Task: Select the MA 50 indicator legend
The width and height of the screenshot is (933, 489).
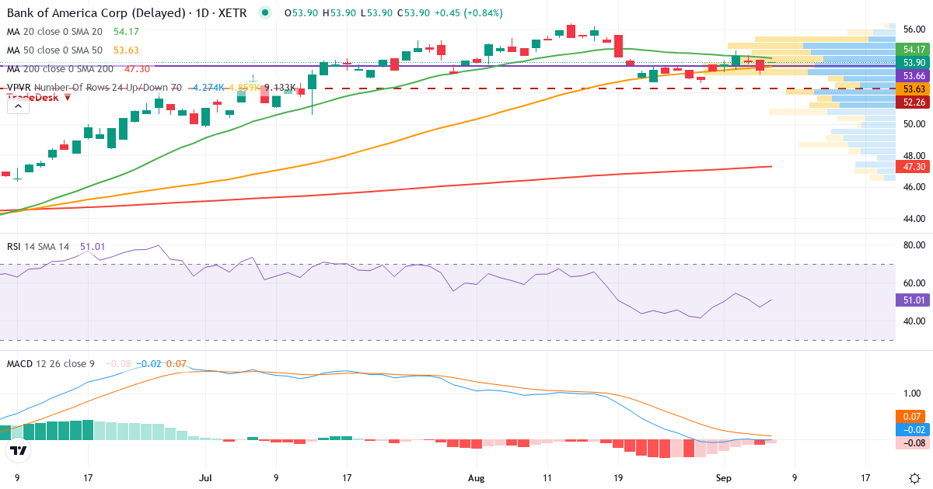Action: pos(54,50)
